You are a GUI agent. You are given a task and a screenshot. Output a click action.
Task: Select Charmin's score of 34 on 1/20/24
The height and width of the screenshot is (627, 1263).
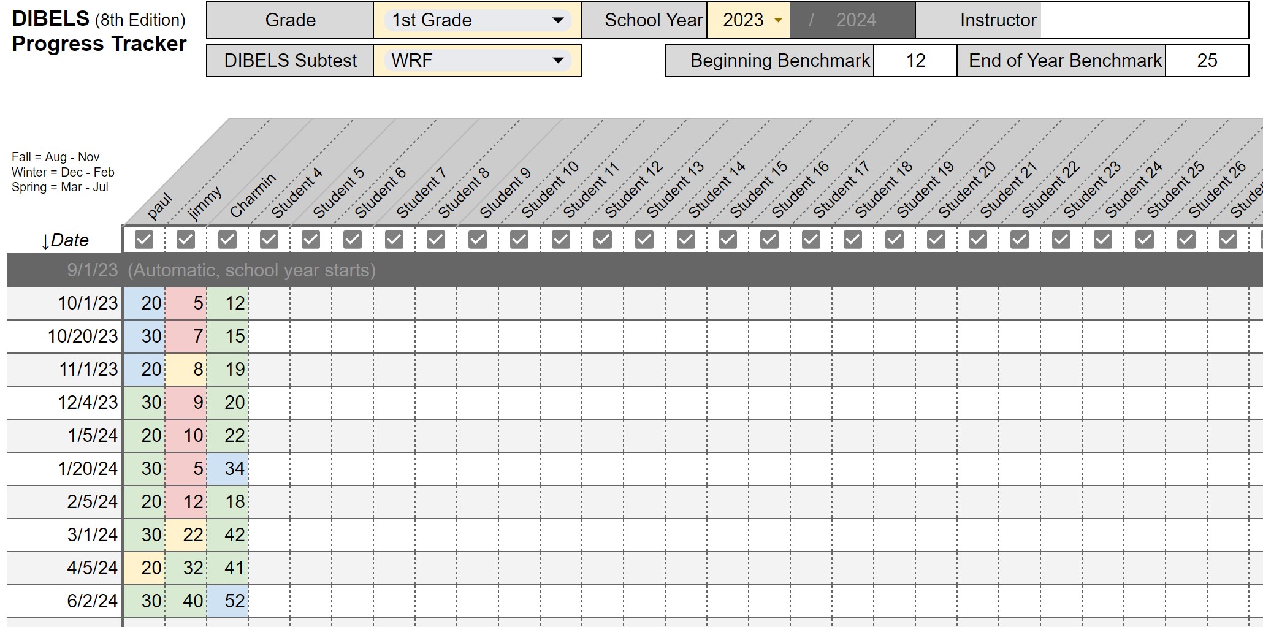pos(228,468)
